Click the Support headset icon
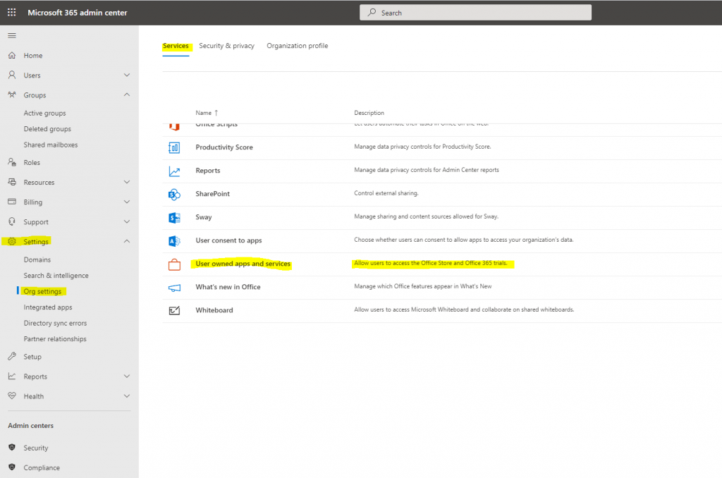 coord(12,221)
